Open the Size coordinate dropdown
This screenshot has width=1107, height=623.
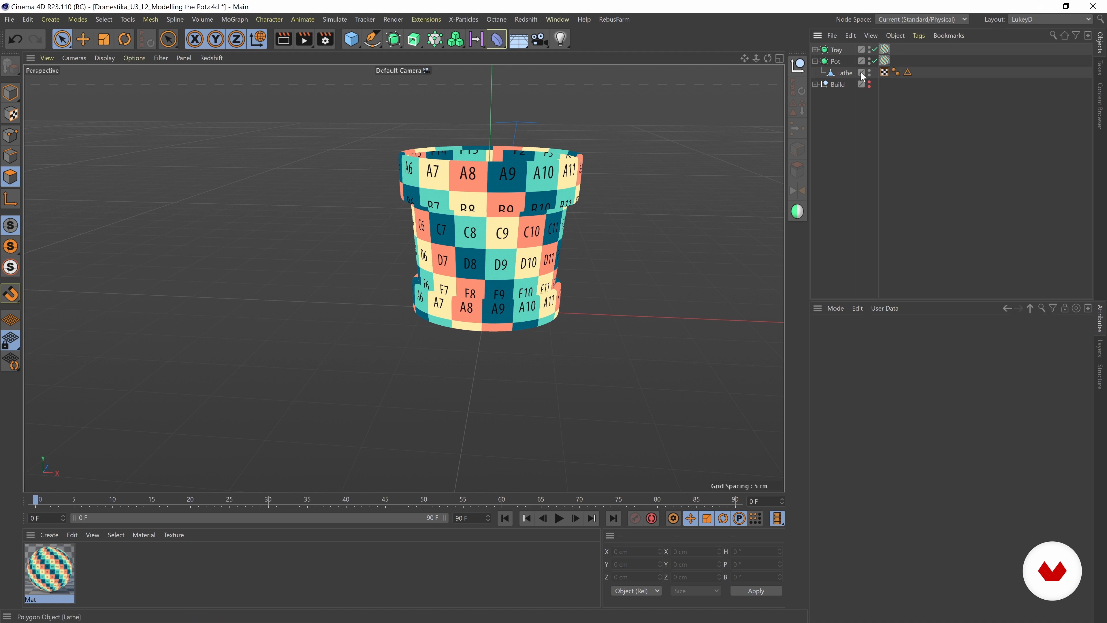(x=695, y=591)
